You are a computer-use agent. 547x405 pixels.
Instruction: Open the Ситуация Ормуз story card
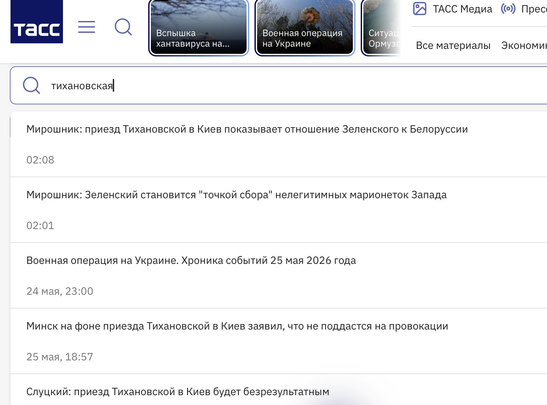point(381,27)
